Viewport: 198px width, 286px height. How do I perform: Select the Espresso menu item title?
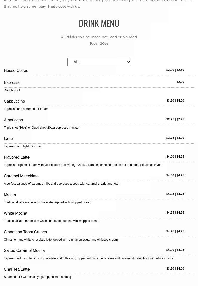tap(12, 83)
